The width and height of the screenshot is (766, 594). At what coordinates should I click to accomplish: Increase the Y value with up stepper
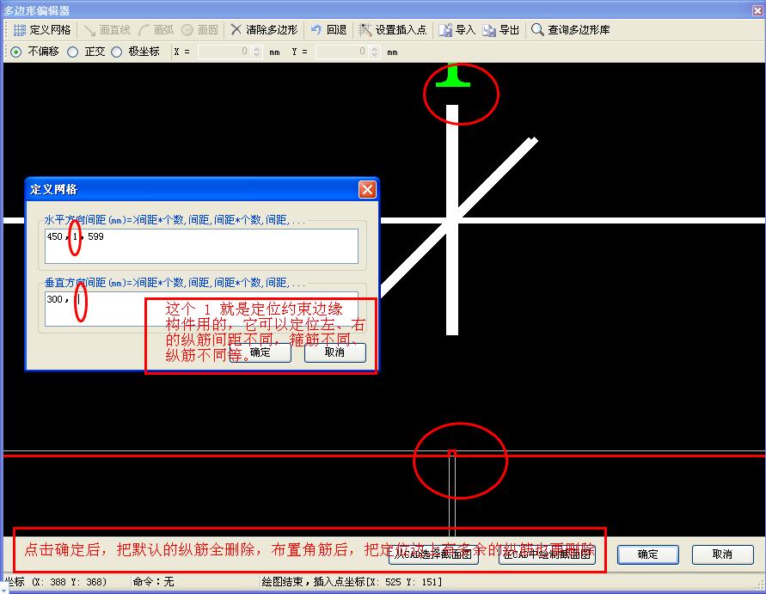click(375, 48)
